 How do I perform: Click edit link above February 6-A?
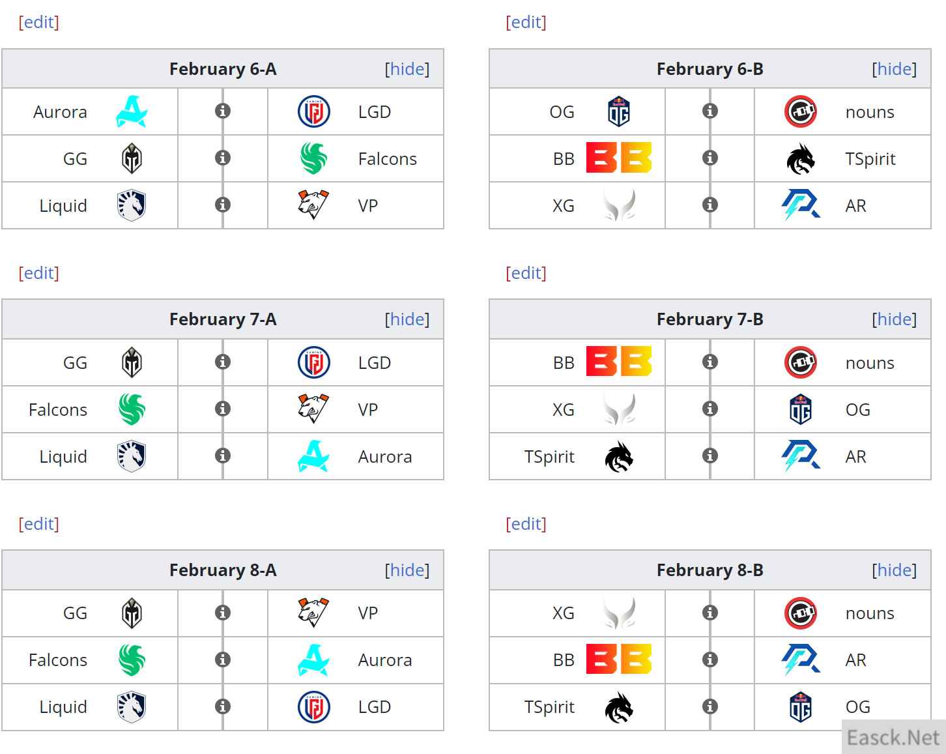39,22
